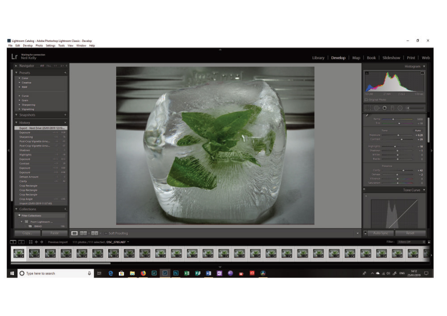
Task: Open Before/After top-bottom YY view icon
Action: [94, 233]
